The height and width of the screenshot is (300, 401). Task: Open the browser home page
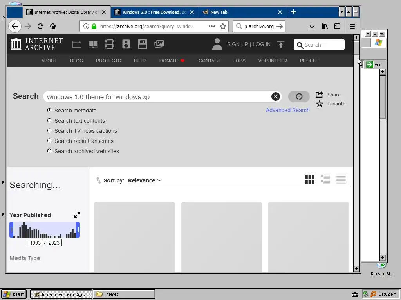[53, 26]
